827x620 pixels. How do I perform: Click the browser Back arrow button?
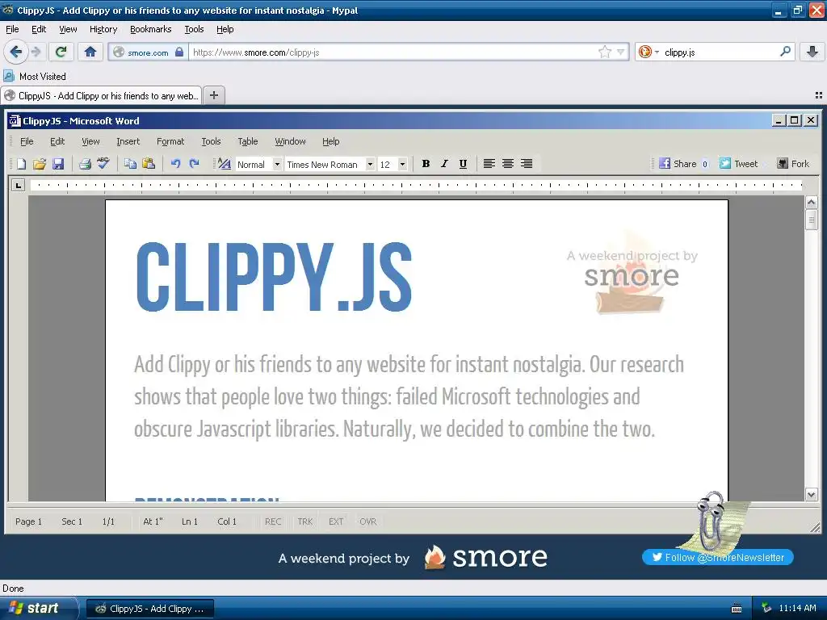click(x=16, y=52)
